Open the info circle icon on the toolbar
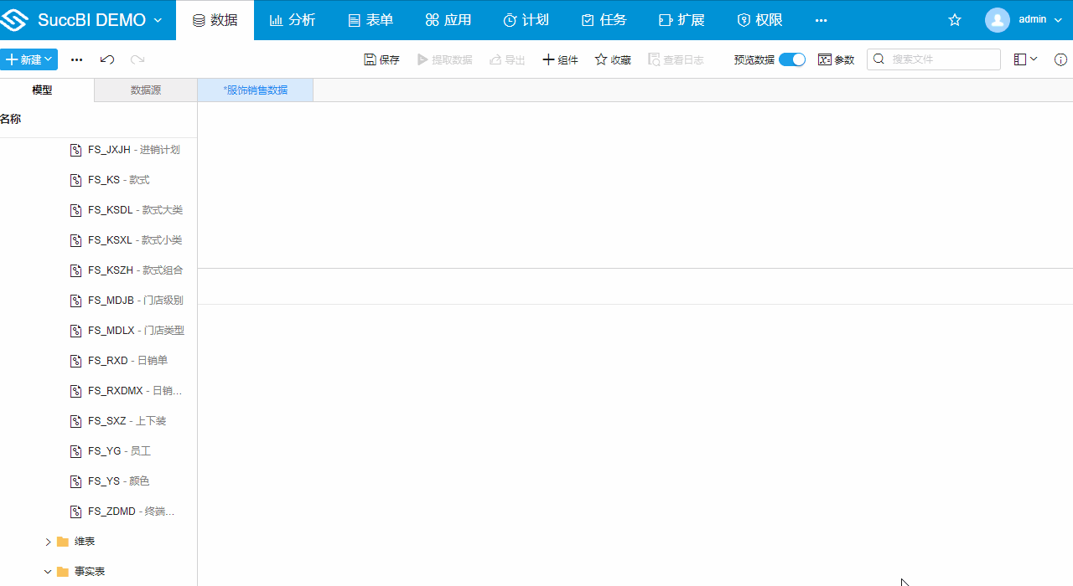Image resolution: width=1073 pixels, height=586 pixels. point(1060,59)
